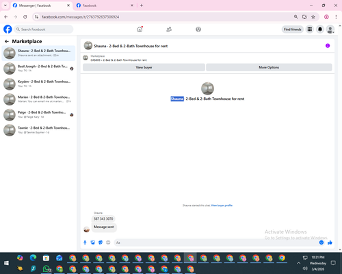Open the Shauna conversation in the list

click(x=38, y=53)
